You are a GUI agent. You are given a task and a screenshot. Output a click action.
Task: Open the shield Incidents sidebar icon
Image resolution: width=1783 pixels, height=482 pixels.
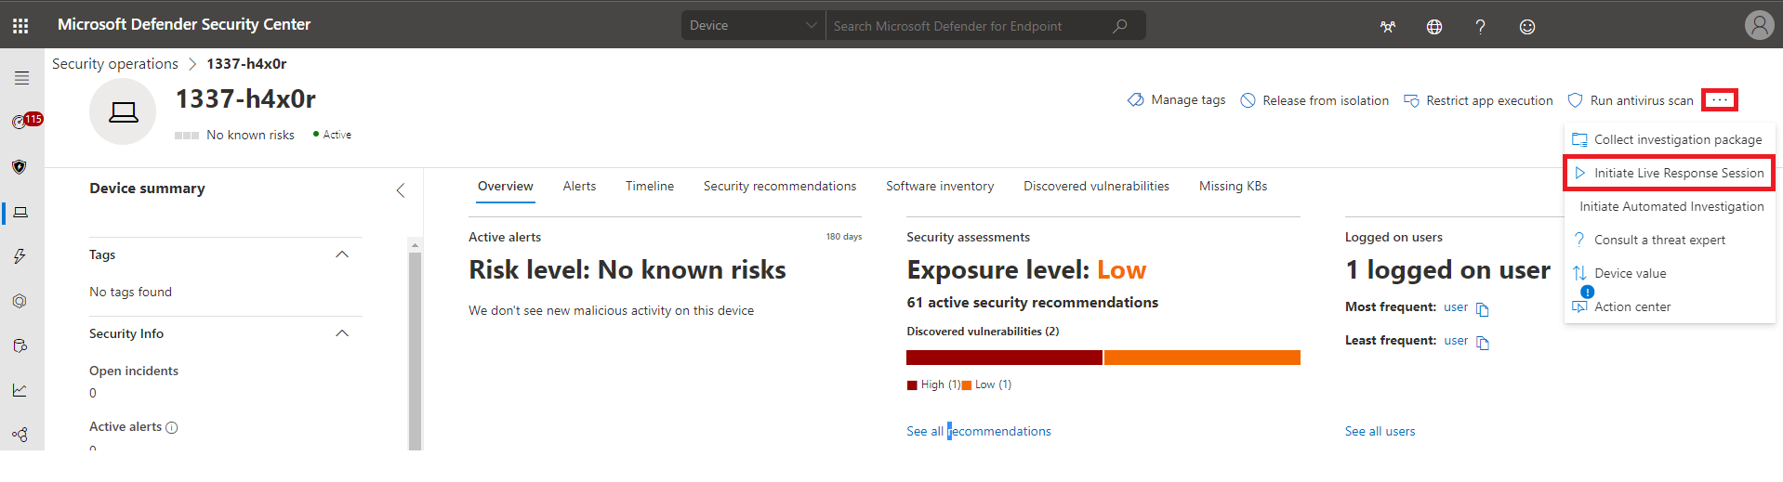click(20, 167)
